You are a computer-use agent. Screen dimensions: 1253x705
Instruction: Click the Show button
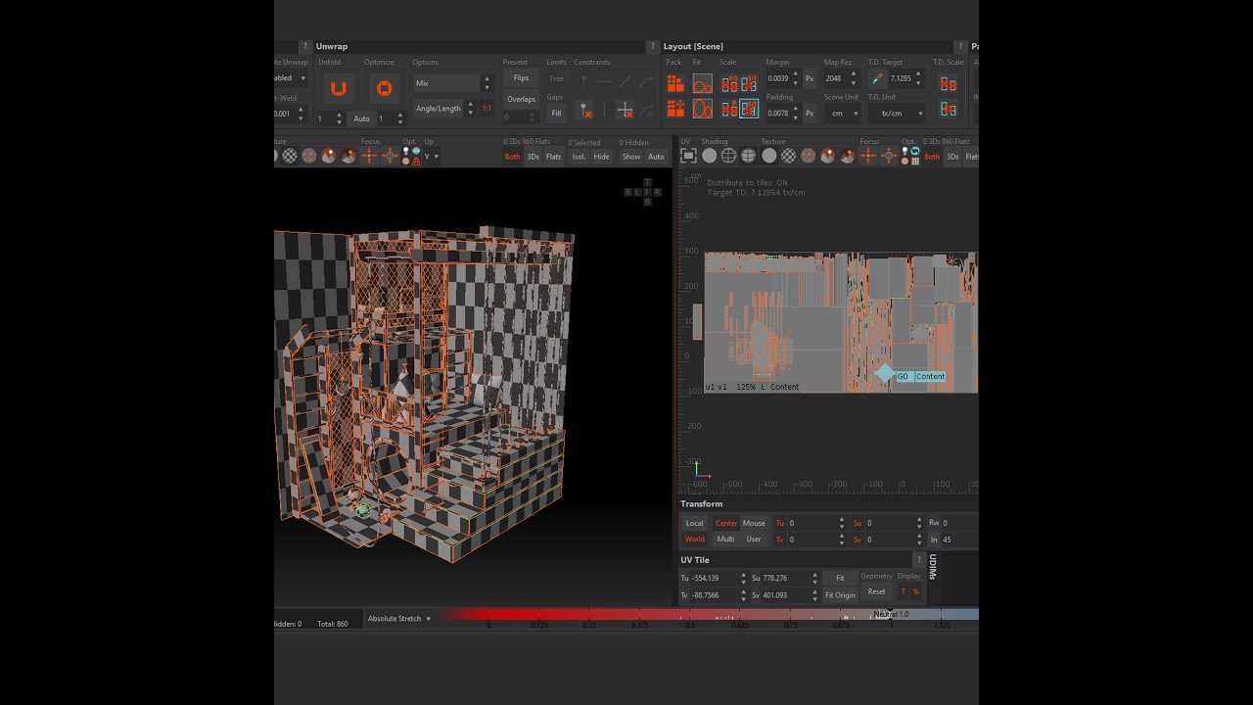coord(631,157)
